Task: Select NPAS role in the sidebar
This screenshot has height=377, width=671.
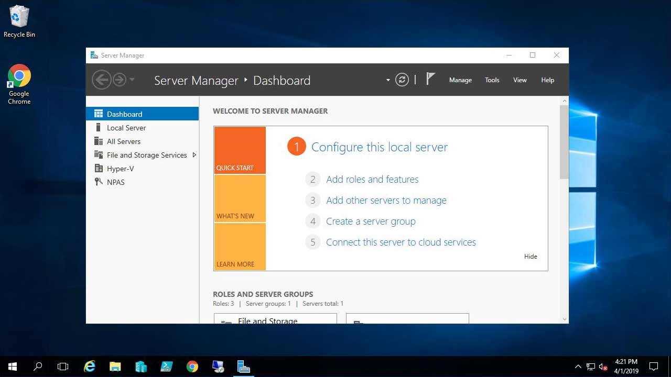Action: pos(115,182)
